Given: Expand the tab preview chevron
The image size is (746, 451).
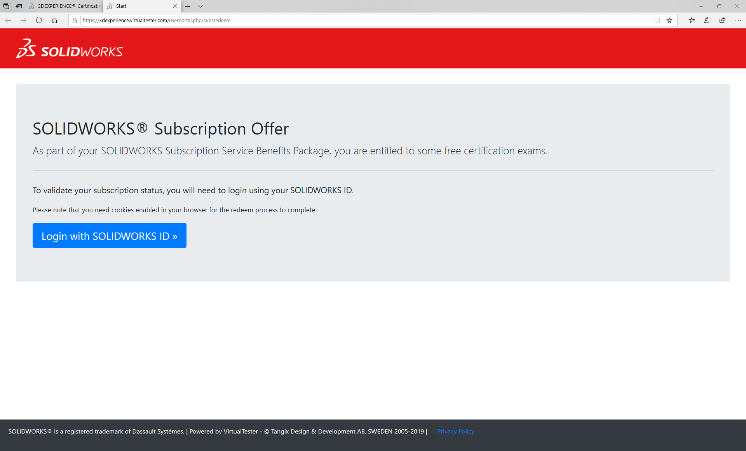Looking at the screenshot, I should (200, 6).
